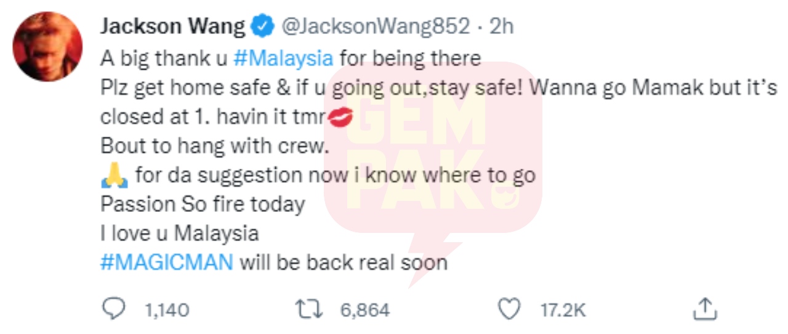
Task: Open the tweet via the 2h timestamp
Action: coord(501,26)
